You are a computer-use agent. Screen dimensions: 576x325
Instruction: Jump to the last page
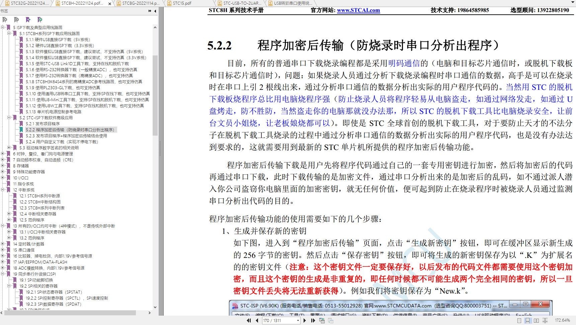click(313, 320)
